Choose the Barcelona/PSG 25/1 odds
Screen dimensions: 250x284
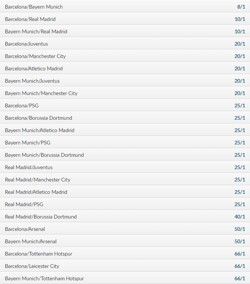click(240, 106)
